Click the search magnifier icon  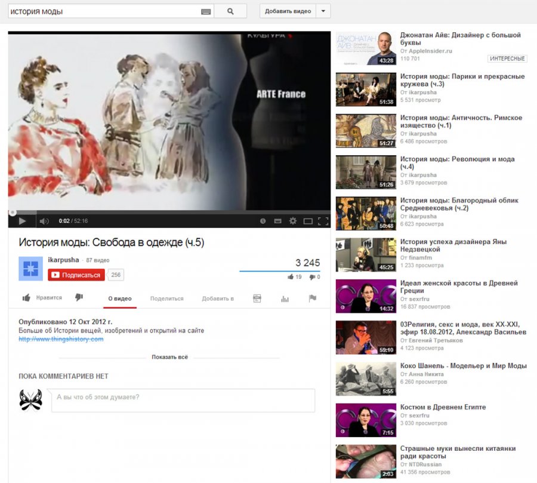pyautogui.click(x=230, y=11)
